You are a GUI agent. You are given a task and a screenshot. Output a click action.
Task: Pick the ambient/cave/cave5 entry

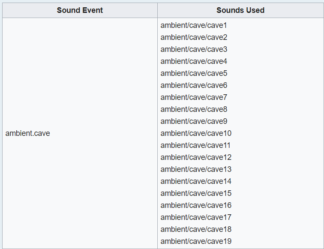194,73
